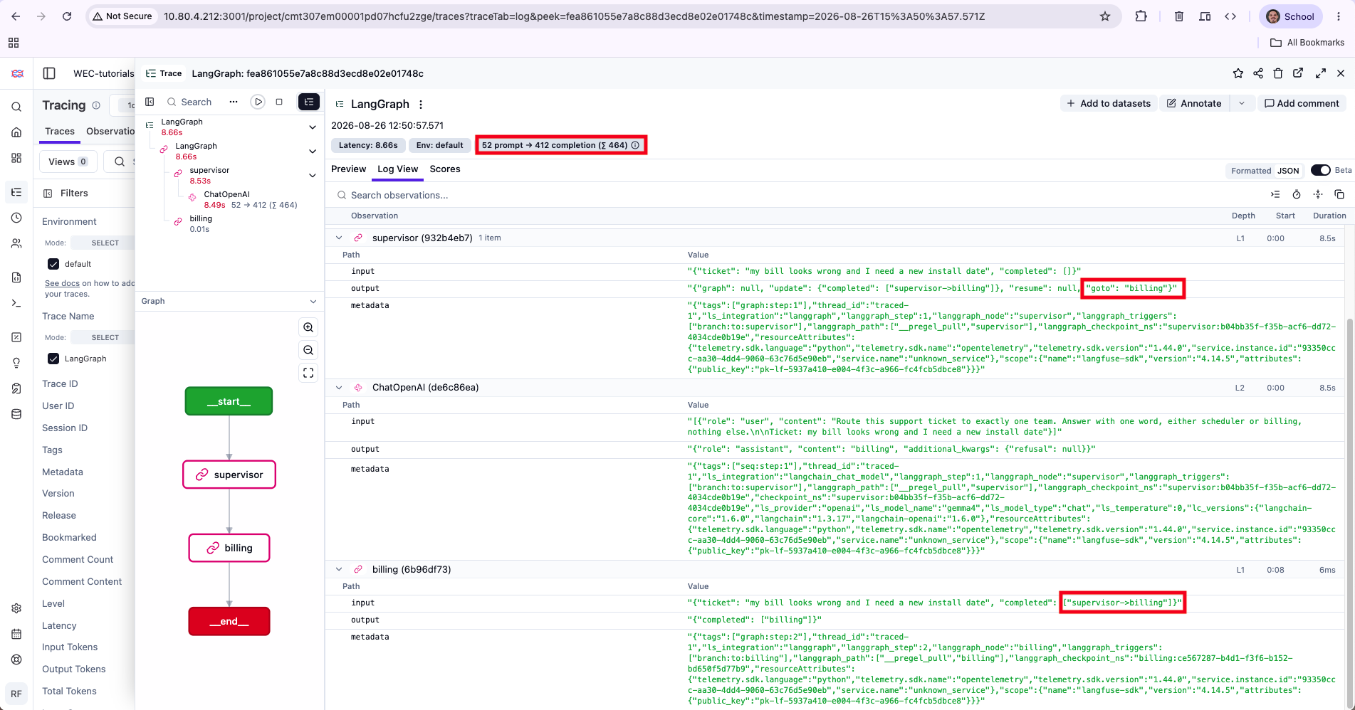Screen dimensions: 1355x710
Task: Collapse the Graph panel section
Action: pos(313,301)
